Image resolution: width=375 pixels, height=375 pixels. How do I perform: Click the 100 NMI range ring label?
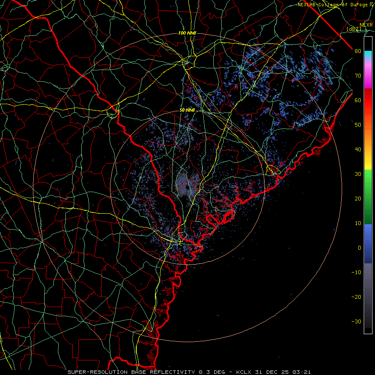(x=187, y=33)
